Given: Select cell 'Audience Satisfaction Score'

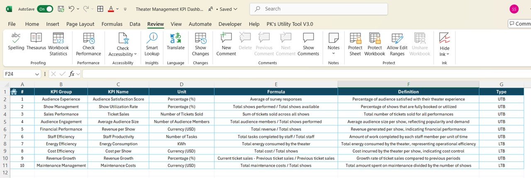Looking at the screenshot, I should (x=118, y=99).
